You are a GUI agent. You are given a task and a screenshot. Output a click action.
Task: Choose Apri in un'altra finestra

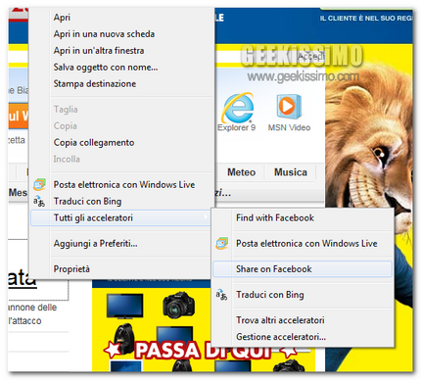click(99, 51)
